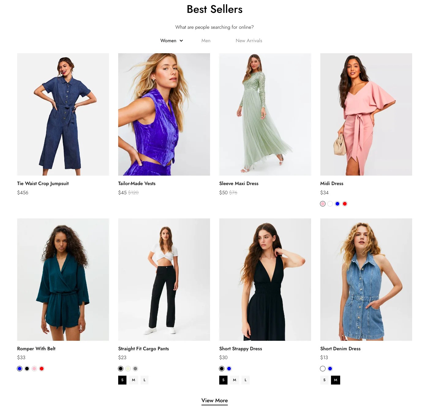Select black swatch for Romper With Belt
This screenshot has height=409, width=425.
[x=27, y=369]
